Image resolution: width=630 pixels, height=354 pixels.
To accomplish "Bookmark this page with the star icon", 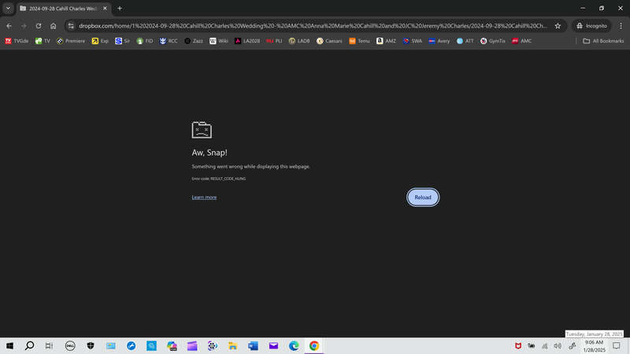I will point(558,25).
